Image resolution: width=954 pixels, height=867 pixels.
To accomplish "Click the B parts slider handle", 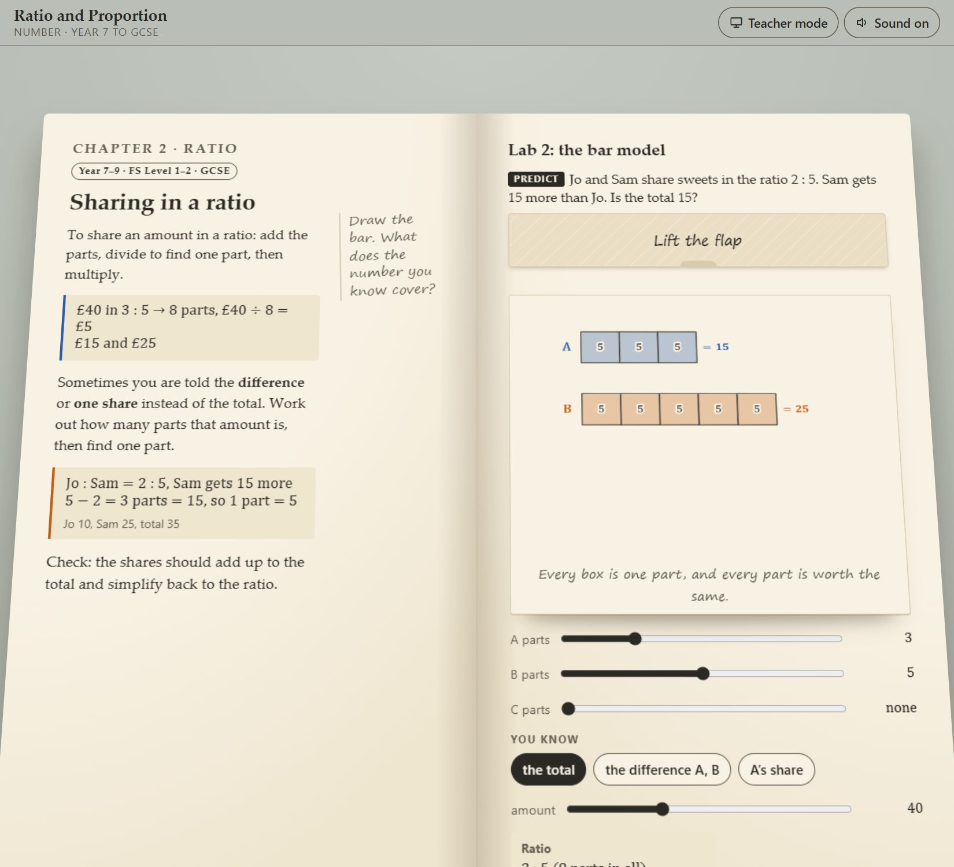I will tap(702, 673).
